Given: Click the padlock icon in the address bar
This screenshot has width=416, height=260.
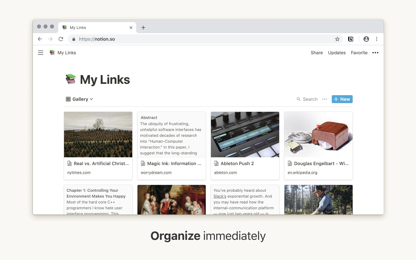Looking at the screenshot, I should pyautogui.click(x=74, y=39).
